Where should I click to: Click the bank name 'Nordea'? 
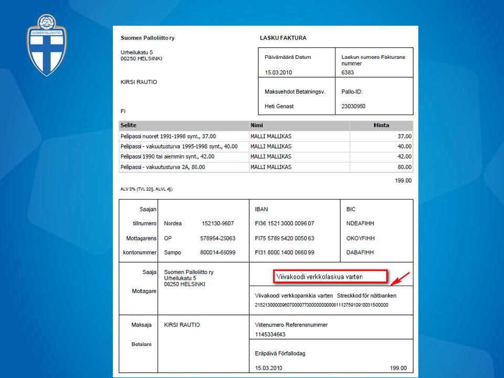tap(173, 224)
